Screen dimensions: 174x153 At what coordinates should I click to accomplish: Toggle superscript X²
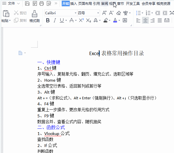(81, 20)
